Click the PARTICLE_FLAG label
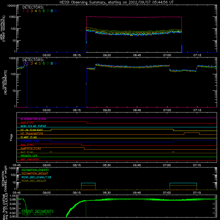This screenshot has height=220, width=220. (31, 148)
